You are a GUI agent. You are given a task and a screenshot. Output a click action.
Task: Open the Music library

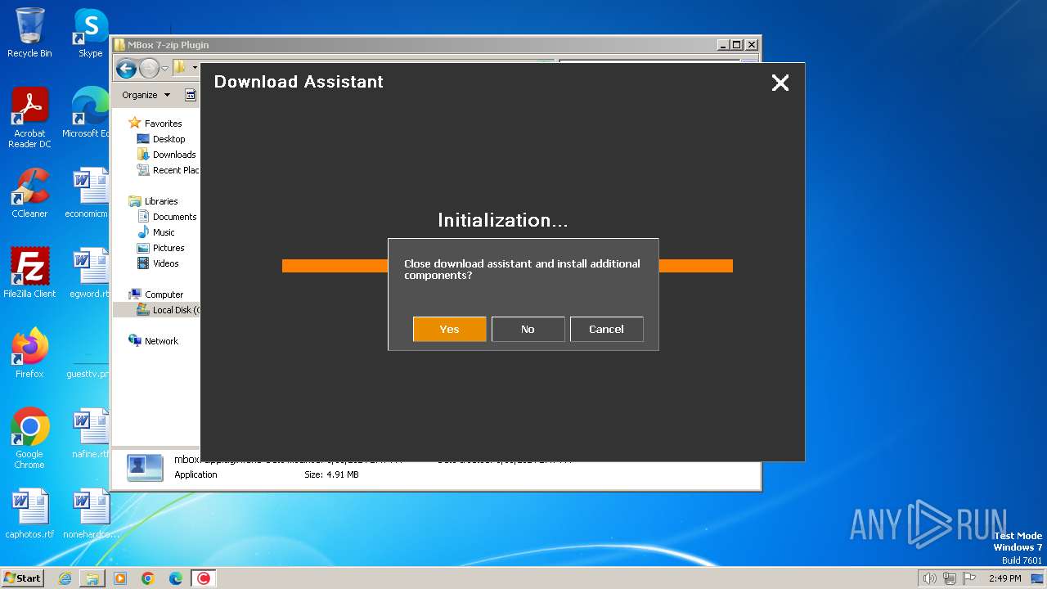point(156,232)
